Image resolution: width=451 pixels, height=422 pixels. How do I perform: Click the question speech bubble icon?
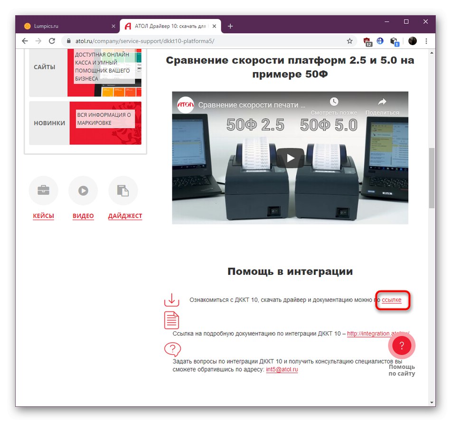[x=173, y=349]
